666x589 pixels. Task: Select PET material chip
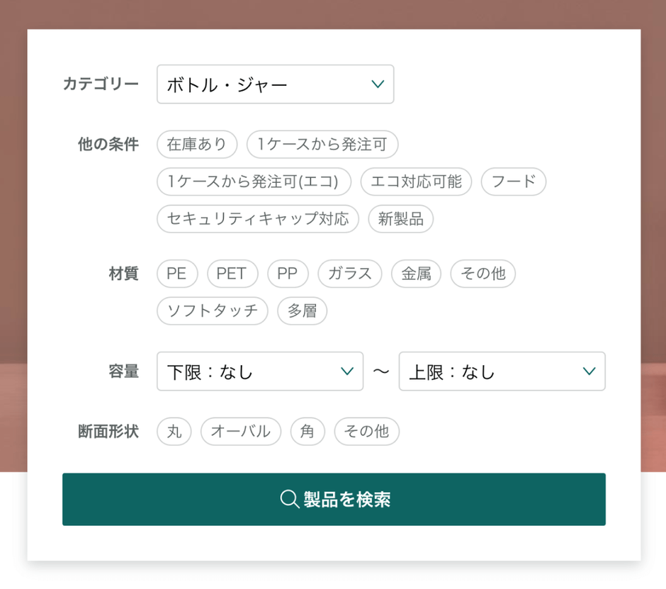point(232,274)
